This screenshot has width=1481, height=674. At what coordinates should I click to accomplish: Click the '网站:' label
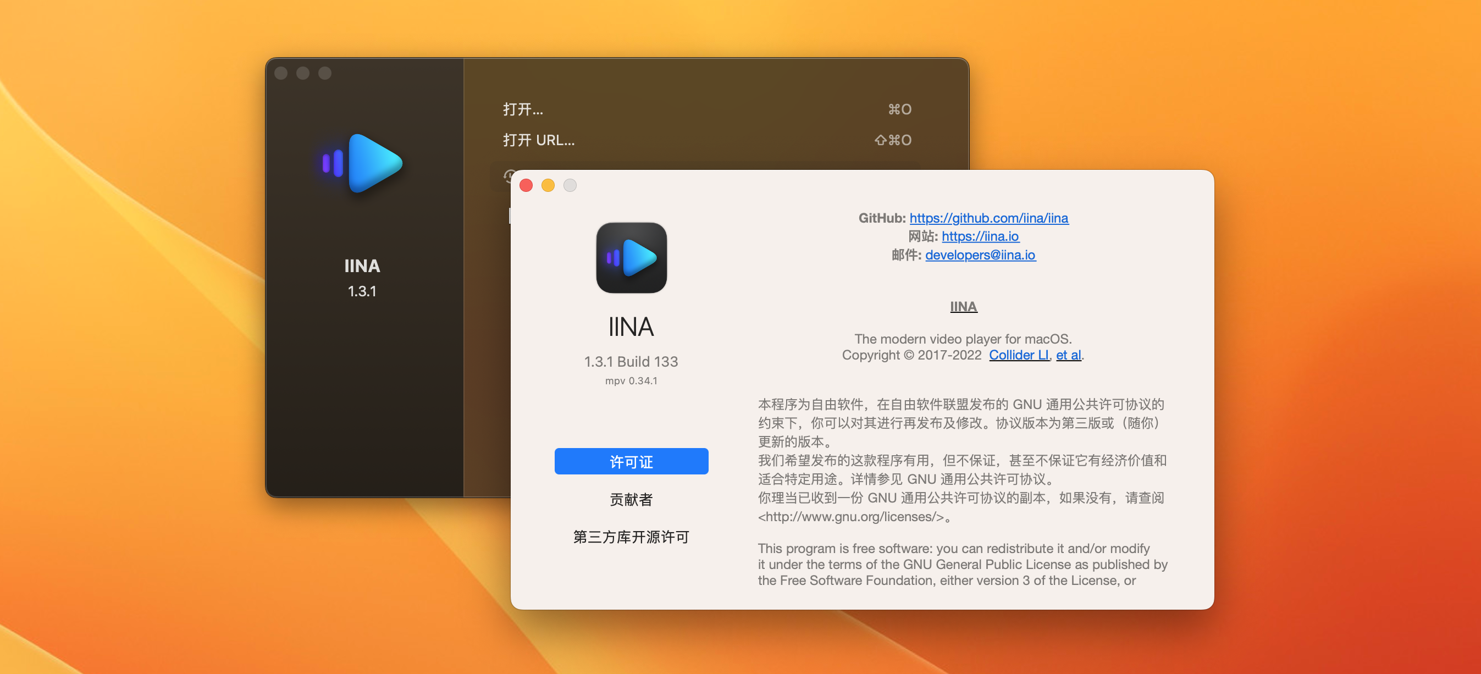pyautogui.click(x=923, y=236)
